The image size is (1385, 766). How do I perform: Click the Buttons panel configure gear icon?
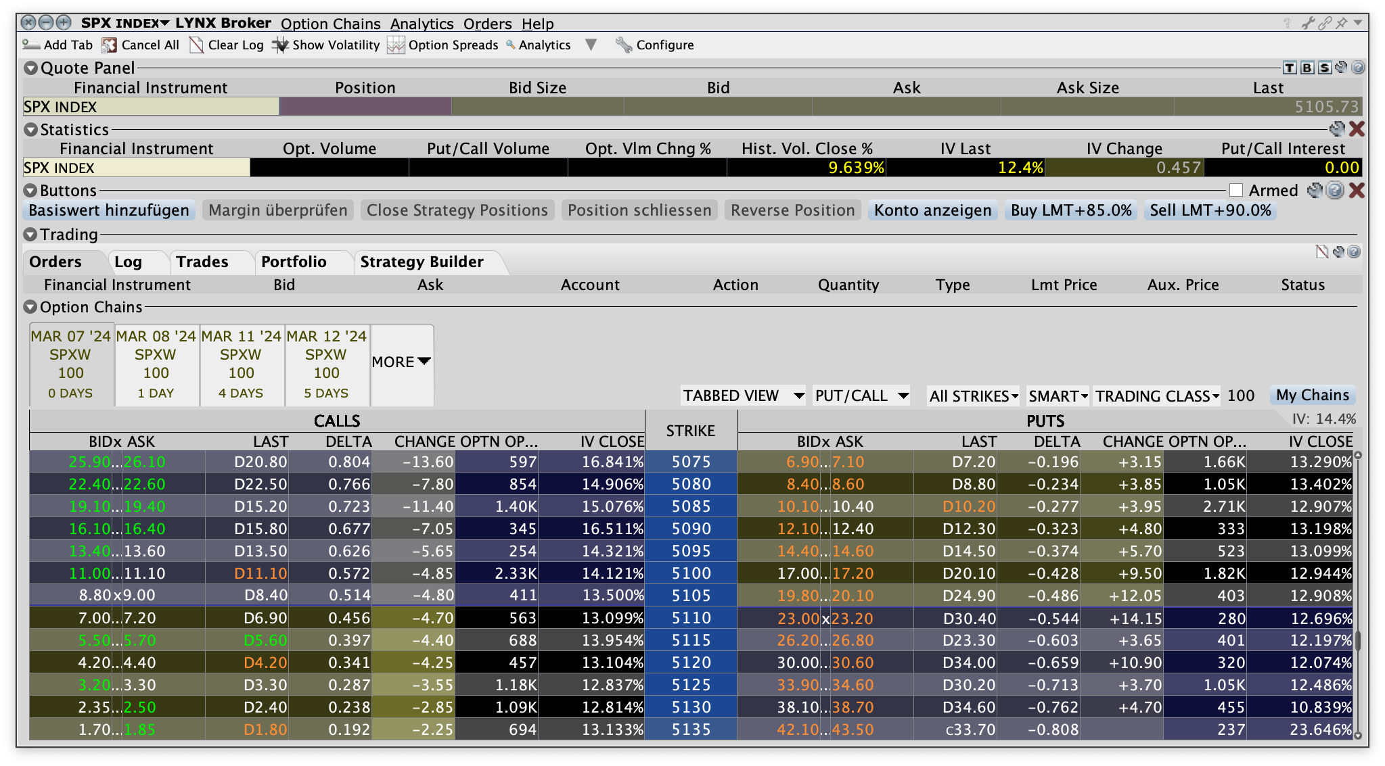point(1315,190)
